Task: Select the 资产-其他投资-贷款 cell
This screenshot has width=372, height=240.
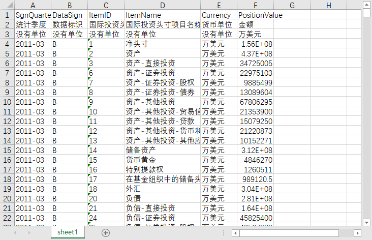Action: pos(163,122)
